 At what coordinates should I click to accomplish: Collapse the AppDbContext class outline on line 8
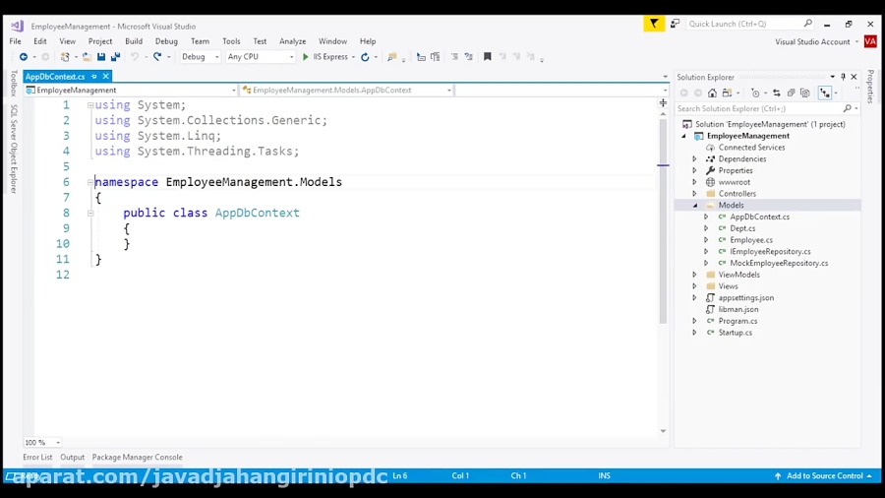pyautogui.click(x=90, y=213)
